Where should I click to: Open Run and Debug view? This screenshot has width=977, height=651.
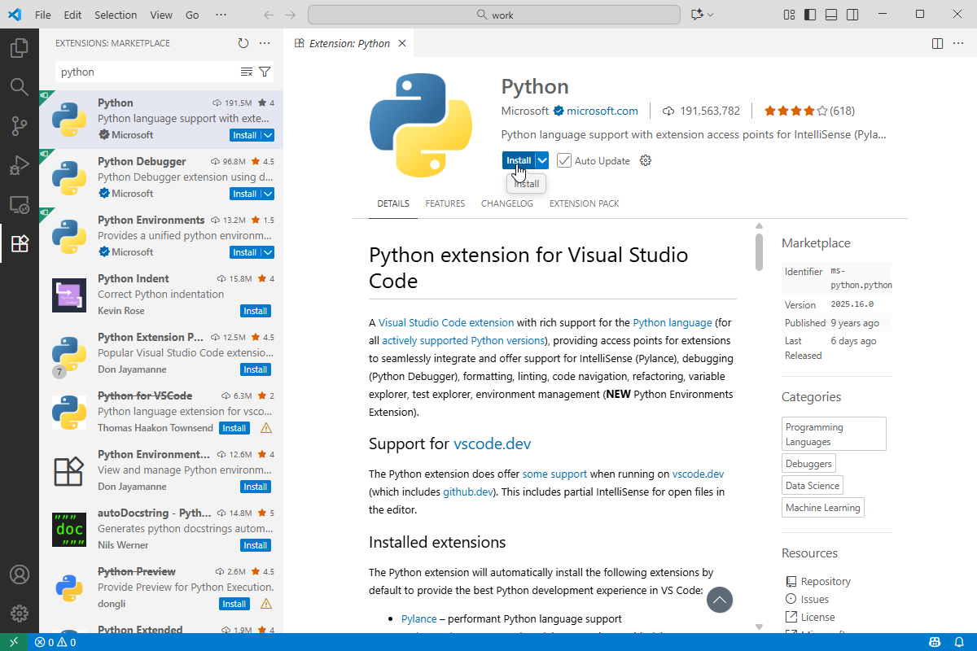(20, 165)
